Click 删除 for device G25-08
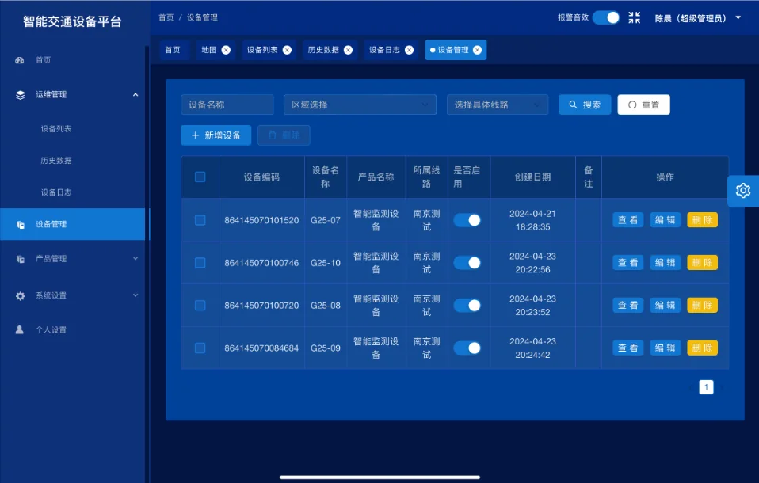Viewport: 759px width, 483px height. point(703,306)
